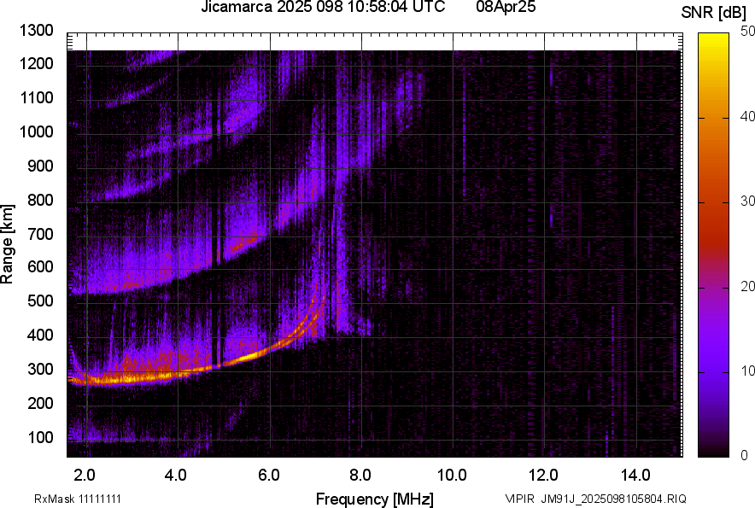The image size is (755, 508).
Task: Click the range tick label '1300'
Action: coord(36,31)
